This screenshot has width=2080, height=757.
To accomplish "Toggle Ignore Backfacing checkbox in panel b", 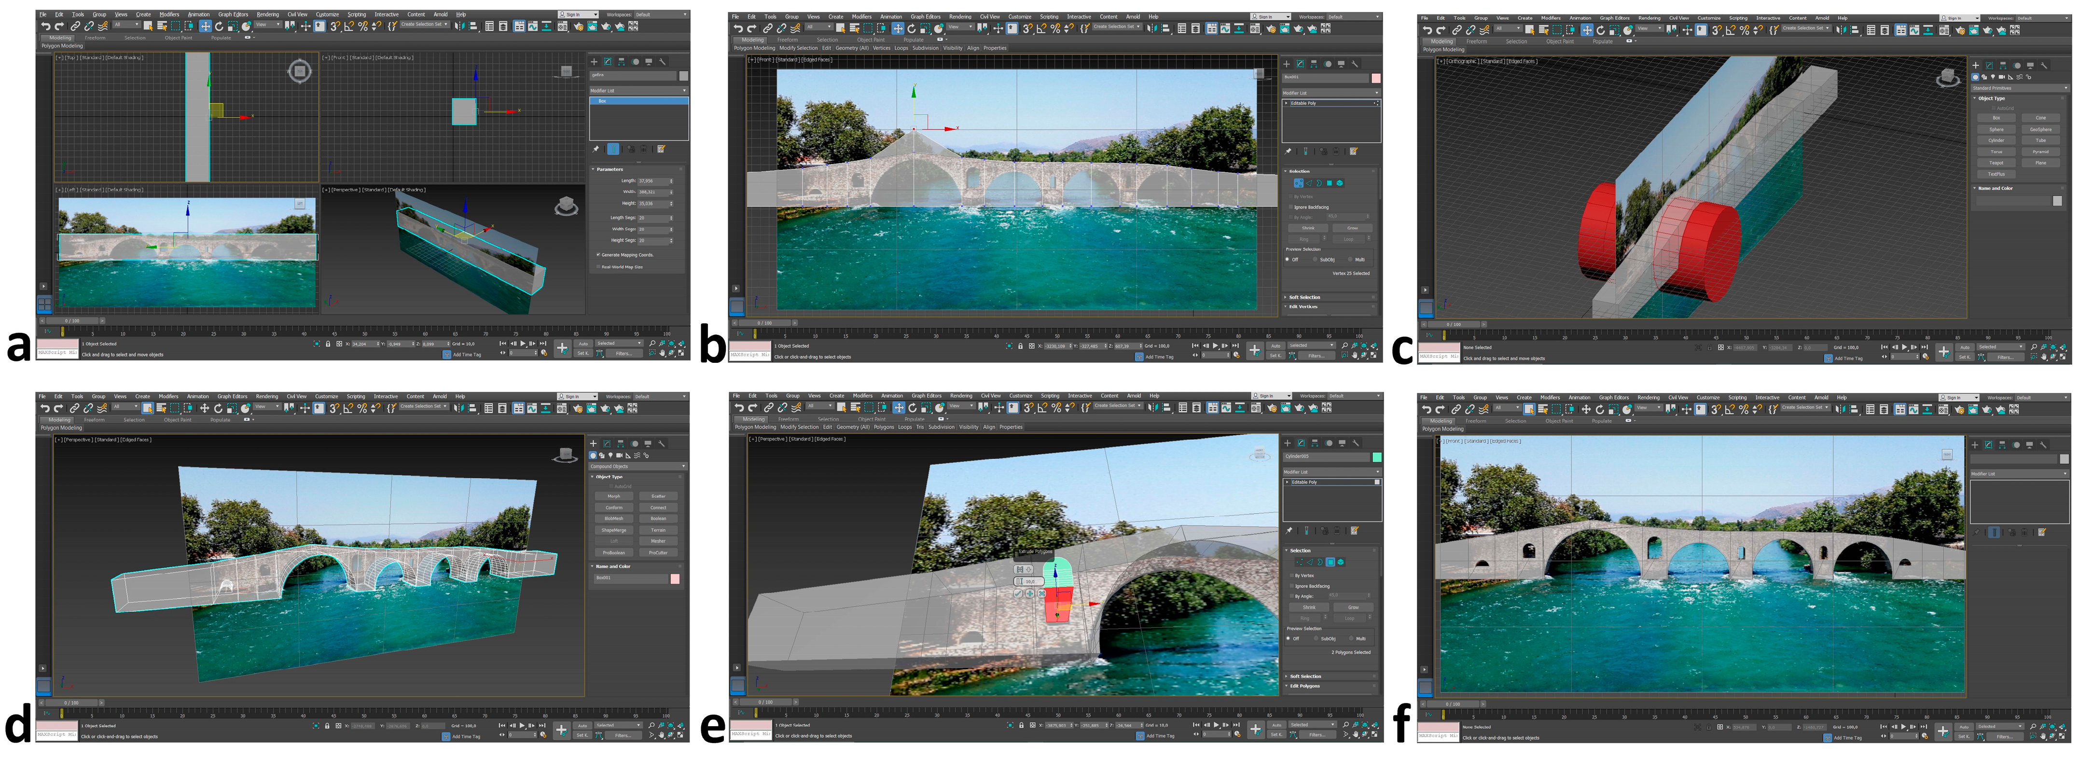I will coord(1290,207).
